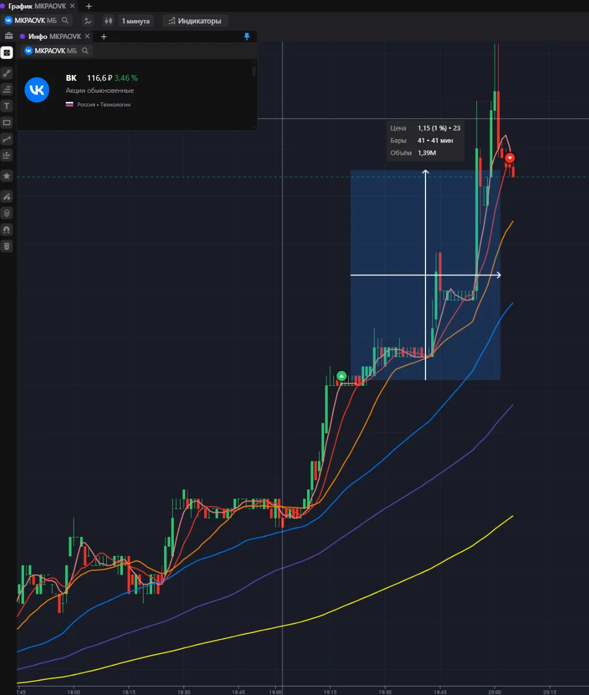Open the horizontal levels drawing tool
This screenshot has height=695, width=589.
click(x=7, y=89)
